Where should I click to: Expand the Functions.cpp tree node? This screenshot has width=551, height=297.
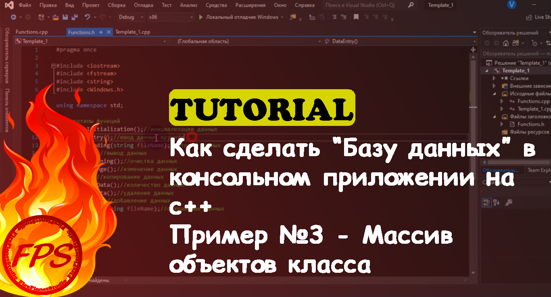click(502, 101)
